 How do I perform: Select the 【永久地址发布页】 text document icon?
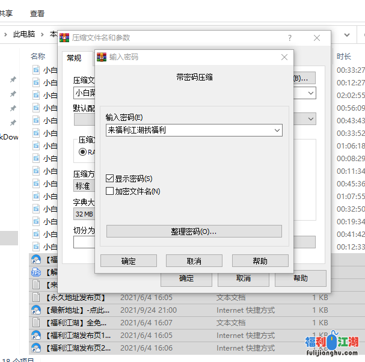[36, 298]
